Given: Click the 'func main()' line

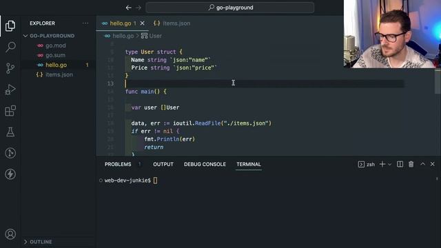Looking at the screenshot, I should (x=145, y=92).
